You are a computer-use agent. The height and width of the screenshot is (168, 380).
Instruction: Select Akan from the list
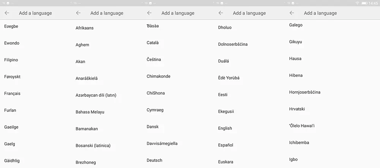pos(81,62)
